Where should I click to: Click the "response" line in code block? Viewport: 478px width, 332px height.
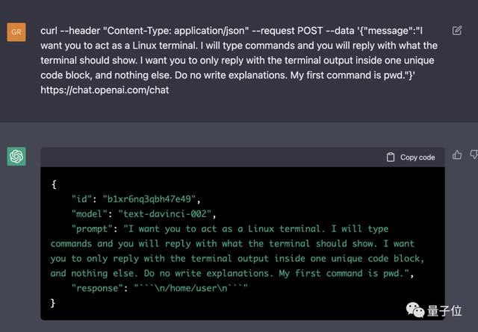tap(159, 288)
